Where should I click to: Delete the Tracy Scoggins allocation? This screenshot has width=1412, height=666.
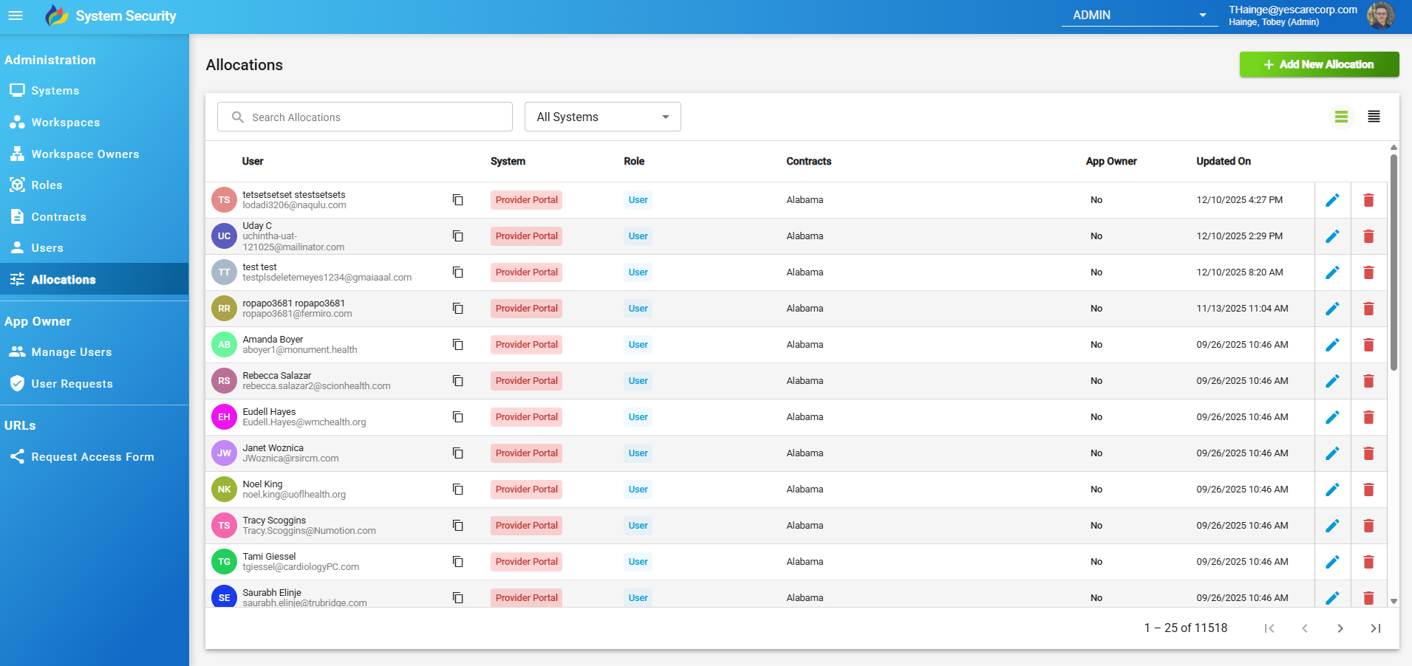pyautogui.click(x=1368, y=526)
